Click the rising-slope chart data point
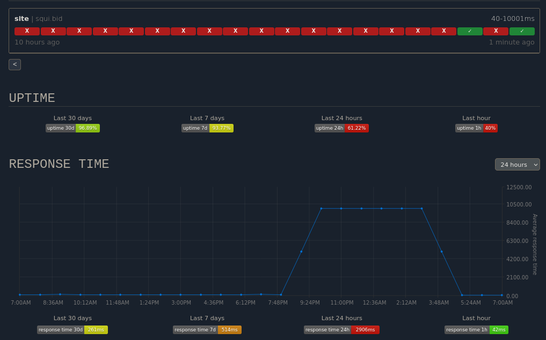This screenshot has width=546, height=340. tap(301, 252)
